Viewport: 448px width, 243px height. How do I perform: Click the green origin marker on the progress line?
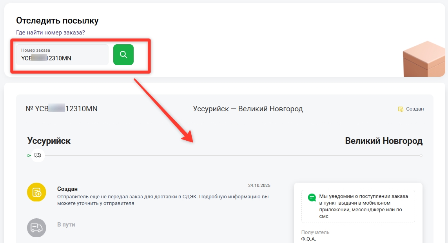click(x=29, y=156)
